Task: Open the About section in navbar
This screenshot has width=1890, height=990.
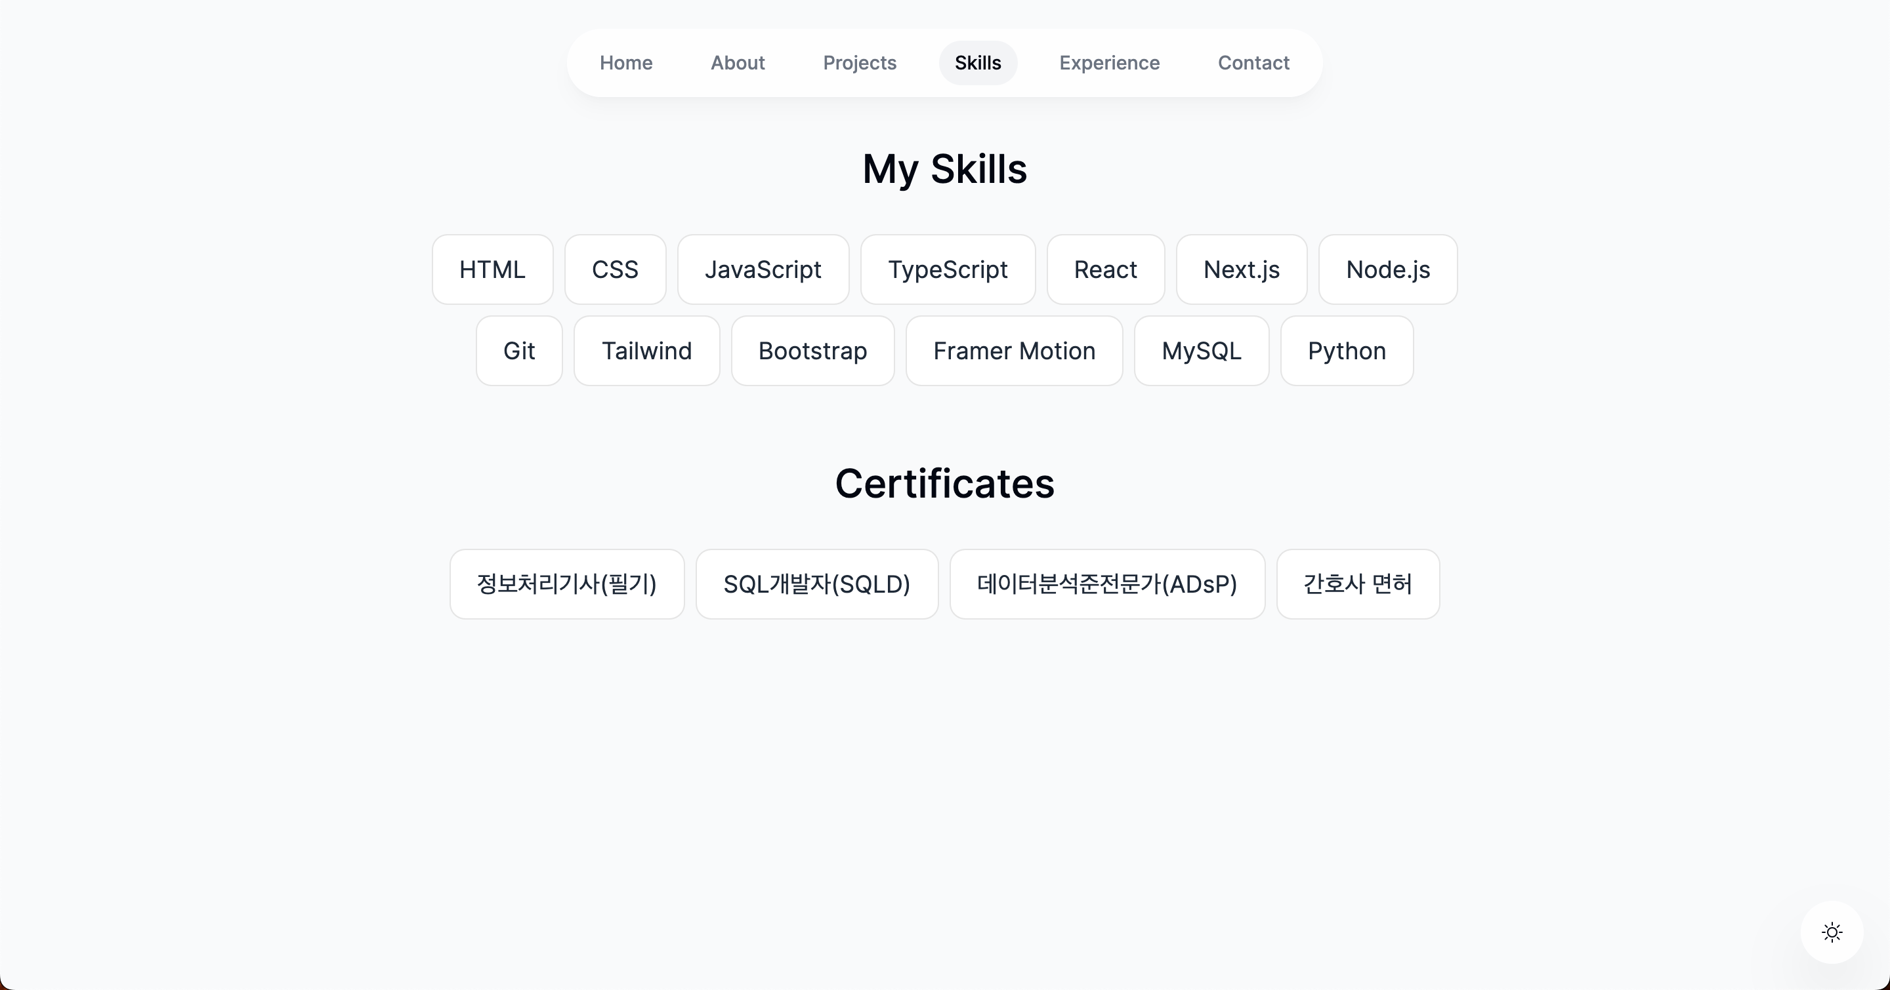Action: (x=738, y=63)
